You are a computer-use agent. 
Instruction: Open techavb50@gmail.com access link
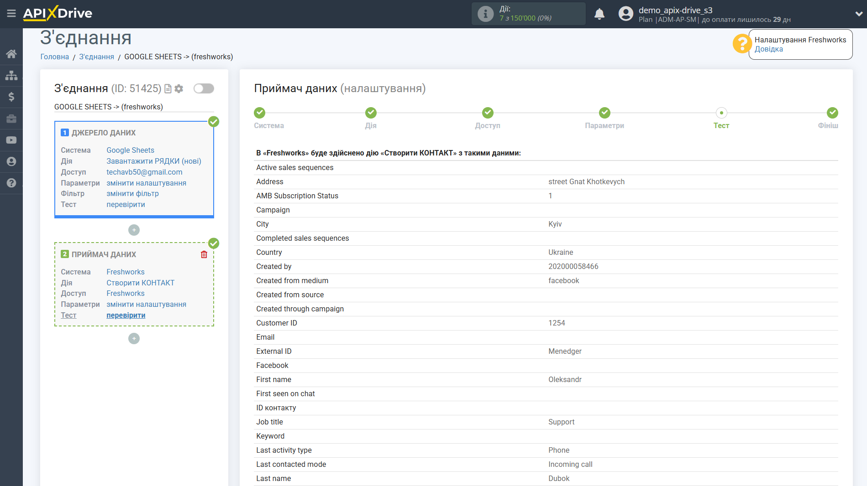(144, 172)
